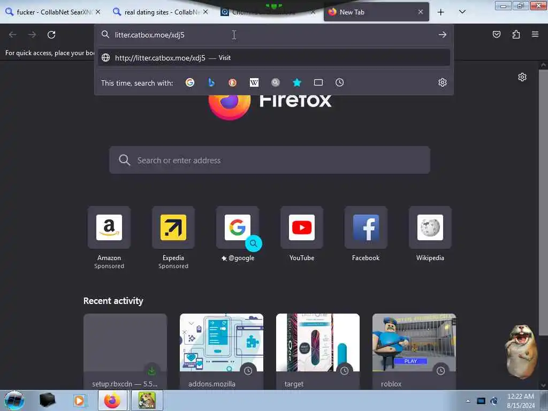The image size is (548, 411).
Task: Open target recent activity card
Action: 318,351
